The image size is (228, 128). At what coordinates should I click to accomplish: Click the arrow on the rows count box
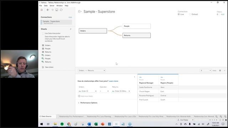click(x=210, y=70)
